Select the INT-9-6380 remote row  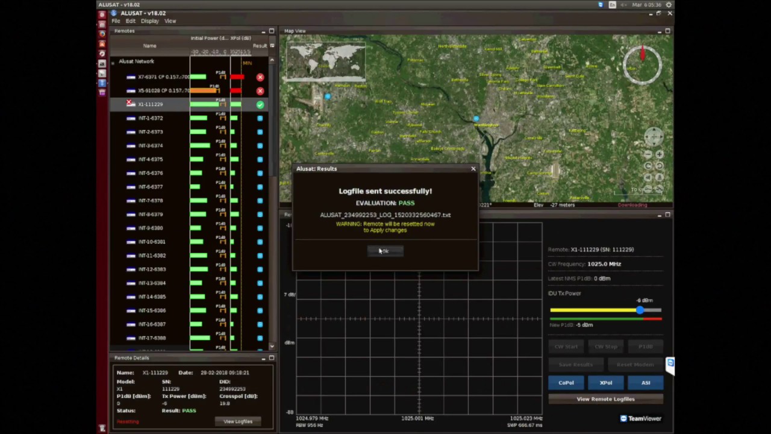[190, 228]
